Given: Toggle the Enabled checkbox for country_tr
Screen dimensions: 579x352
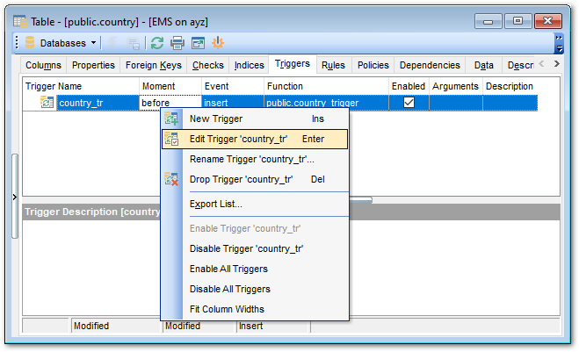Looking at the screenshot, I should point(409,103).
